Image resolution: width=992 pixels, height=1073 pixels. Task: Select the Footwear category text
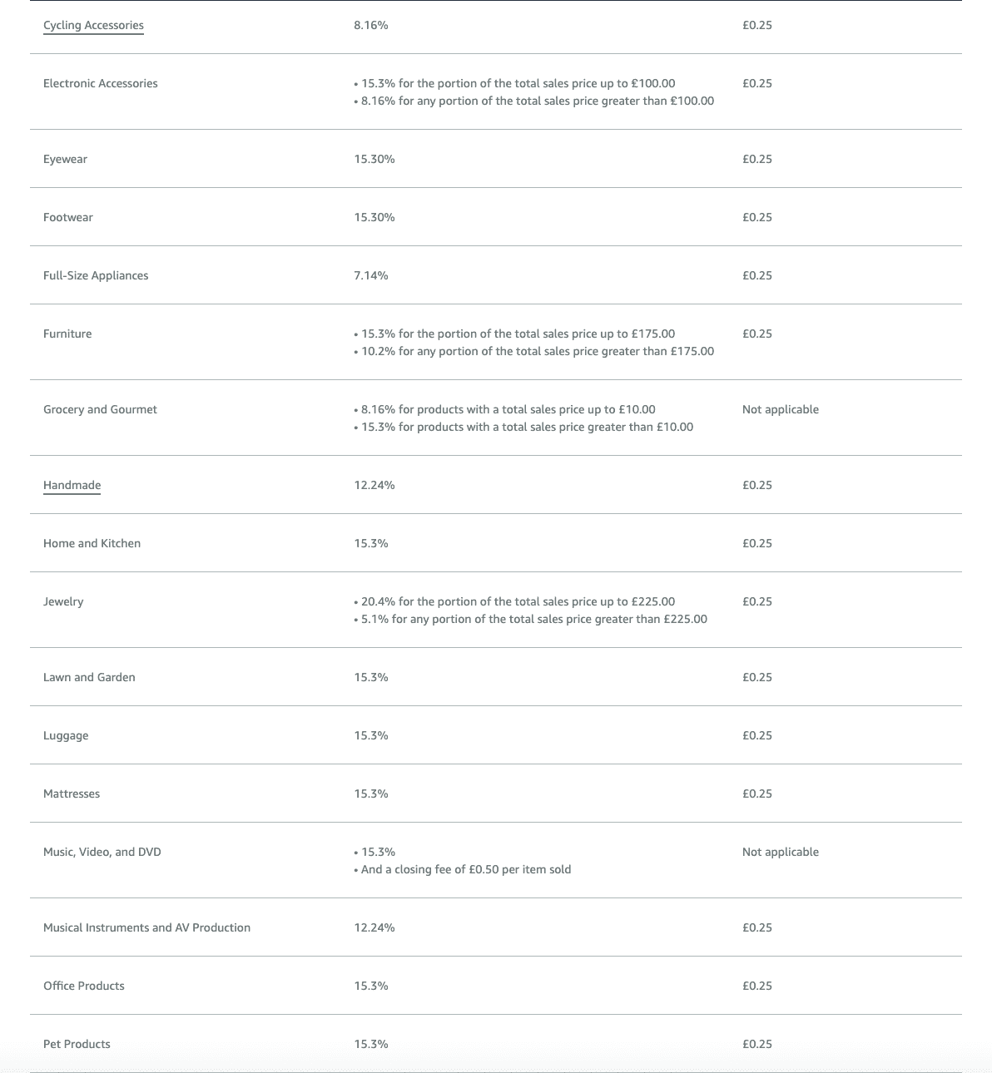(x=68, y=218)
